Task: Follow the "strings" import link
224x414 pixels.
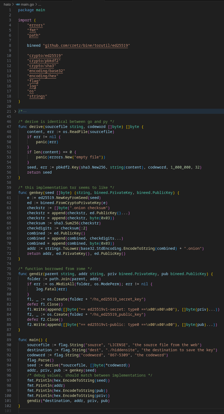Action: pos(37,96)
